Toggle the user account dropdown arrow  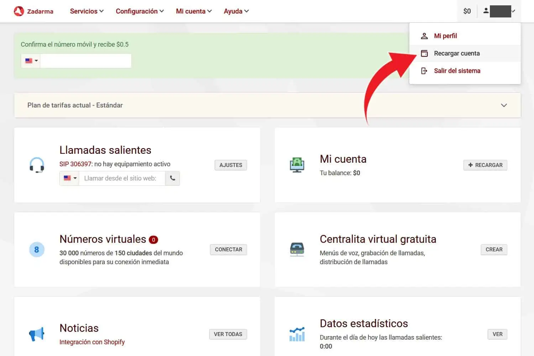point(513,11)
